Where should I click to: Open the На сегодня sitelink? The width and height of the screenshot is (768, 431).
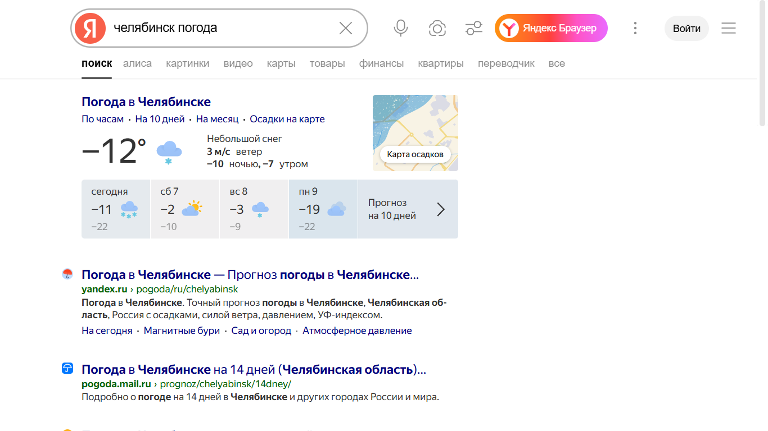coord(107,331)
